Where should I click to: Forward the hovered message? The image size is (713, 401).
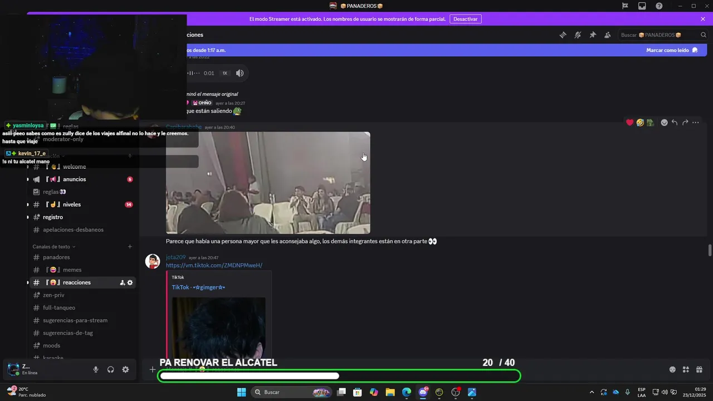[x=685, y=123]
